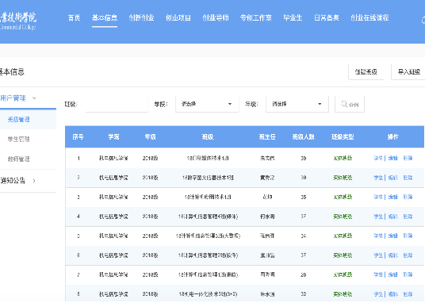Select class name in row 8 (3+2)
This screenshot has width=425, height=303.
(x=208, y=294)
